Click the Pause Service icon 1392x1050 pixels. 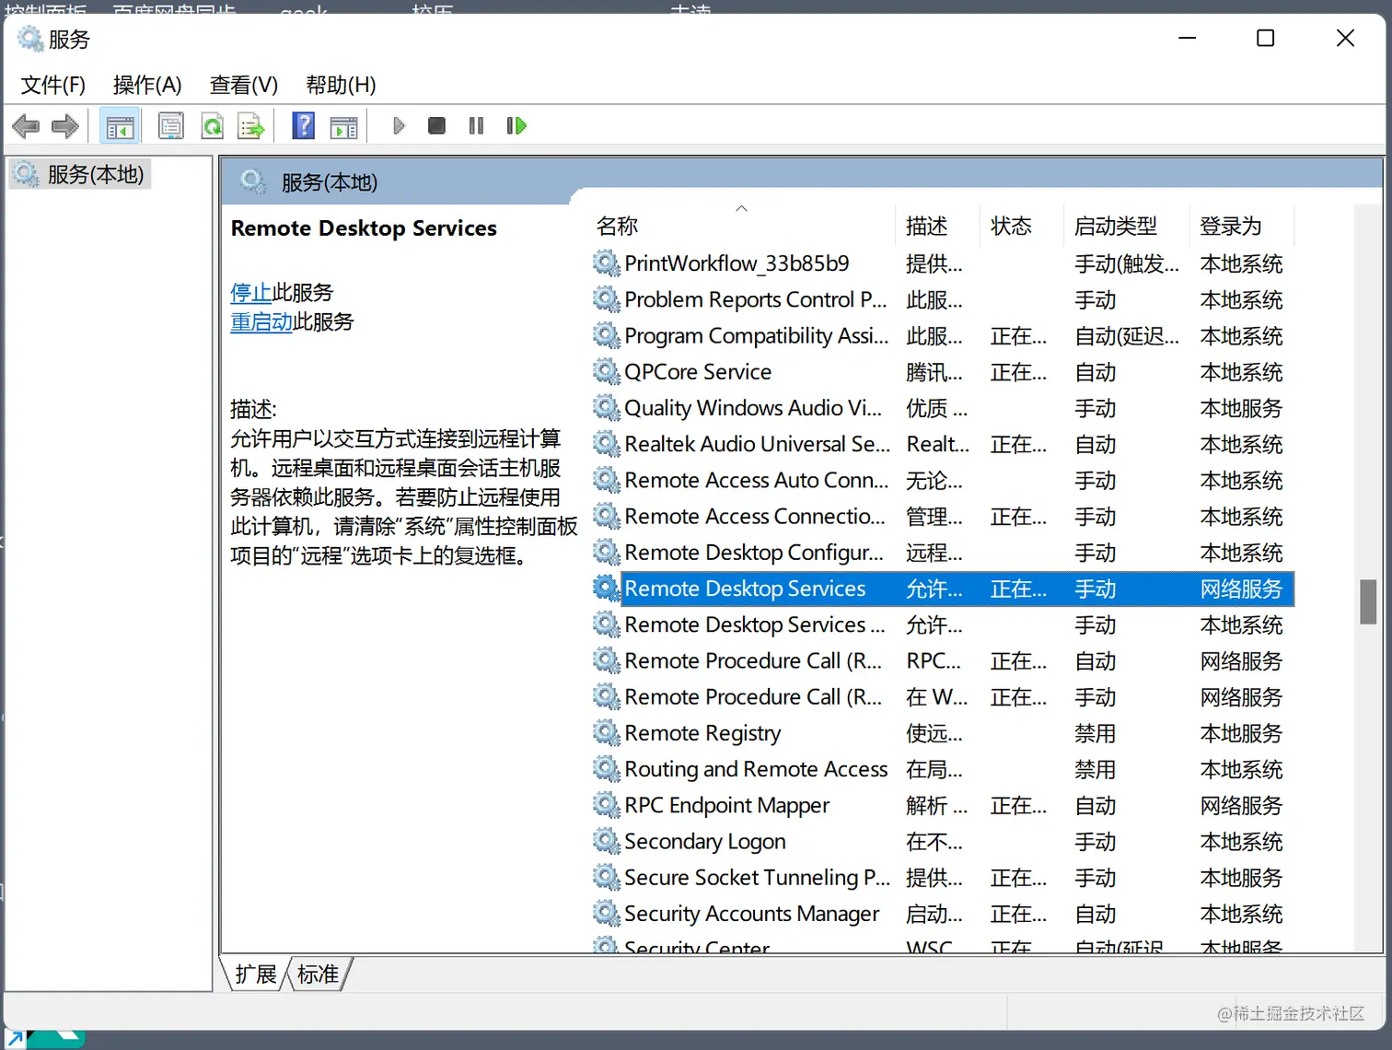[x=476, y=126]
